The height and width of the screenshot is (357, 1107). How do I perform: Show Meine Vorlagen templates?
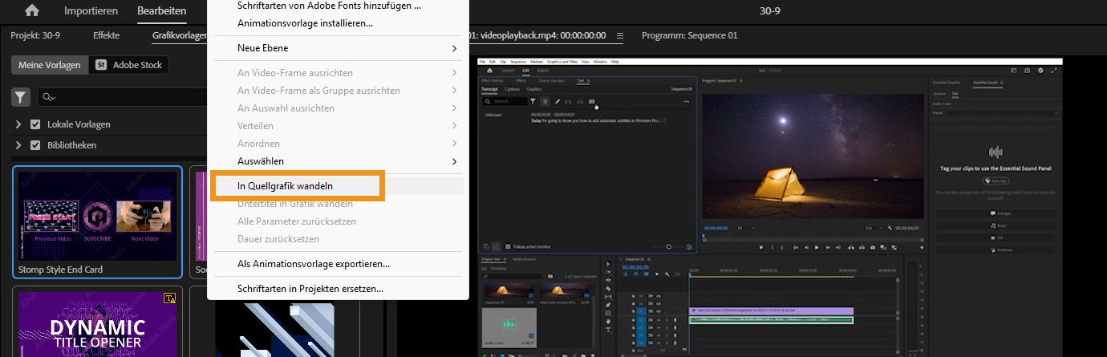50,65
